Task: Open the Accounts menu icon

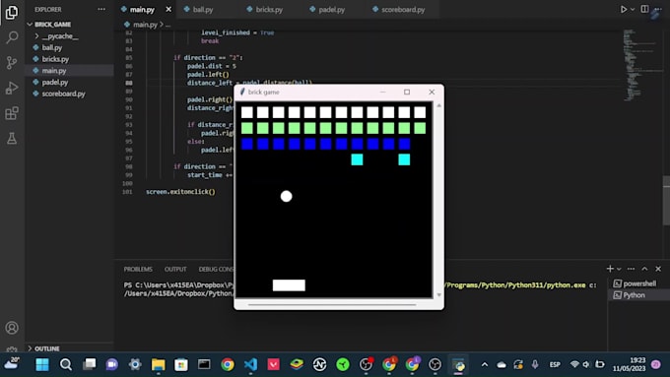Action: pyautogui.click(x=12, y=328)
